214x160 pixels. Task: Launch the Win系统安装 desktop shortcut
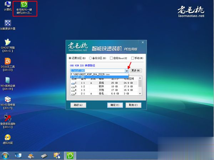[x=7, y=81]
